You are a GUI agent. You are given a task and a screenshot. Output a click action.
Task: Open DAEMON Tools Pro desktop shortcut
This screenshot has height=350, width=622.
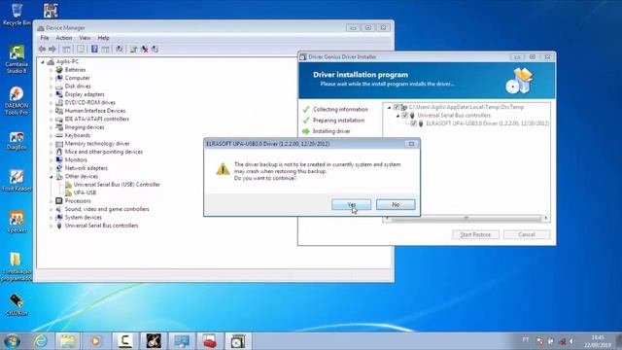[x=17, y=101]
